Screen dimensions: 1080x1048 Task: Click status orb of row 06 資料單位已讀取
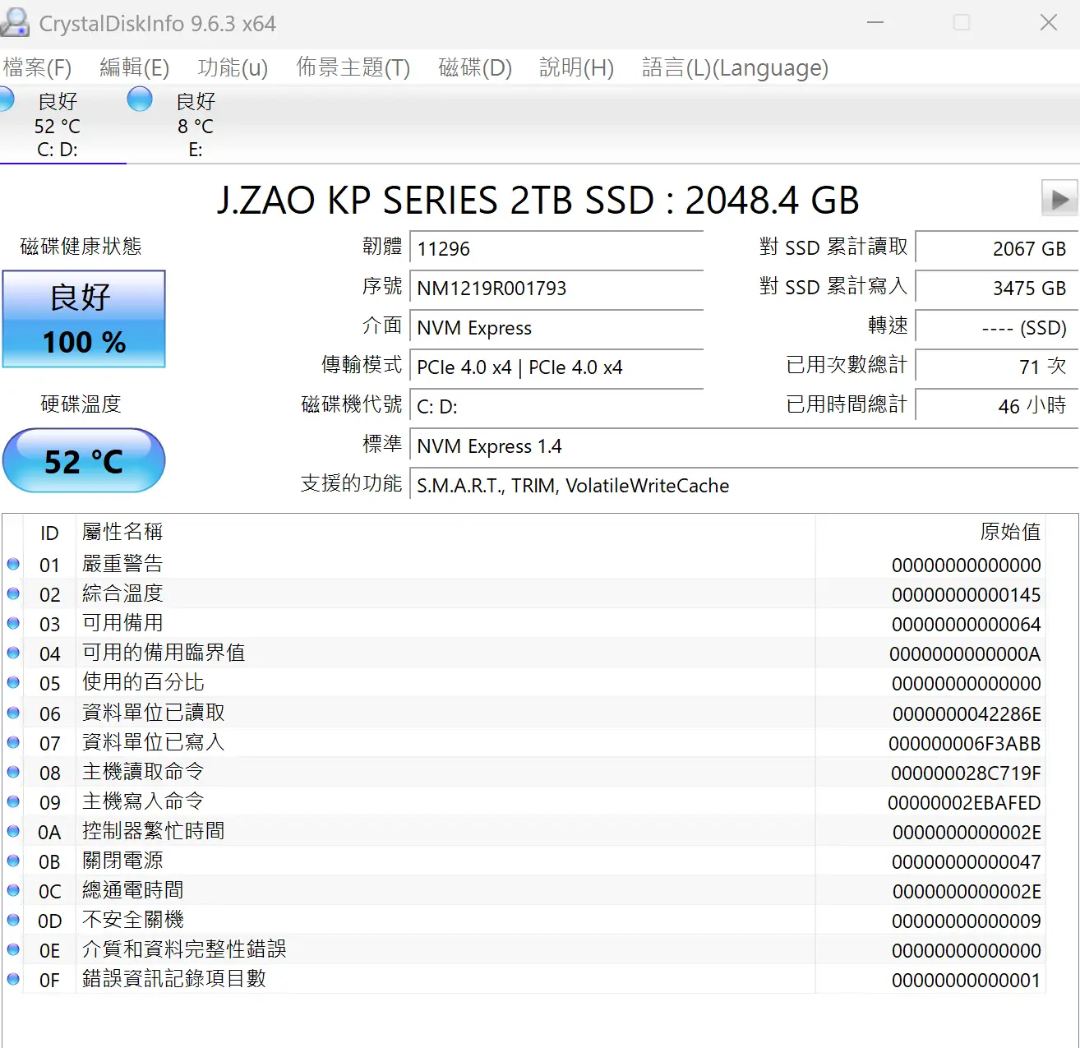pyautogui.click(x=13, y=713)
